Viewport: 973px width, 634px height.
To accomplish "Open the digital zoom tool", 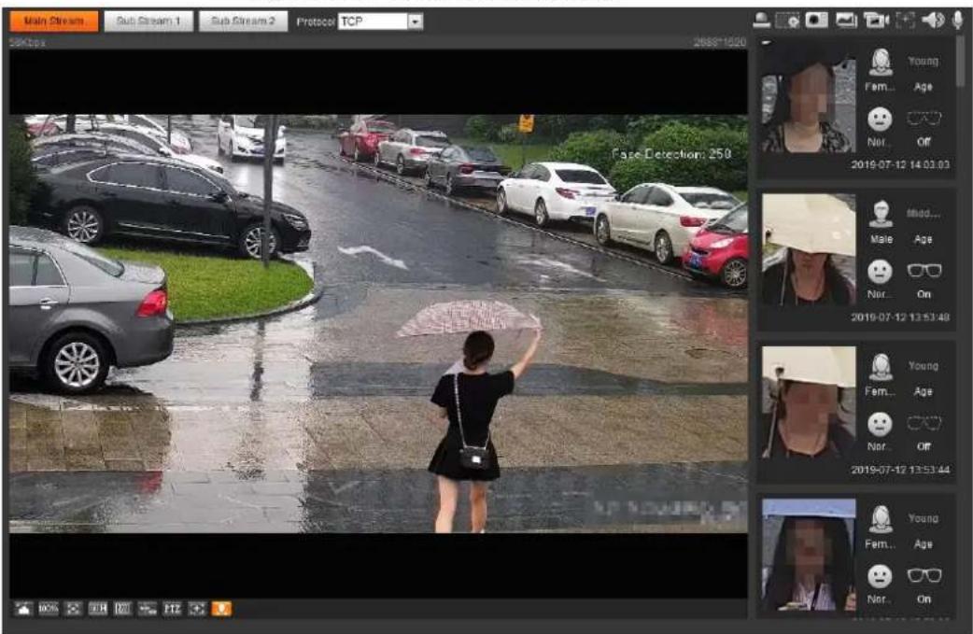I will click(788, 21).
